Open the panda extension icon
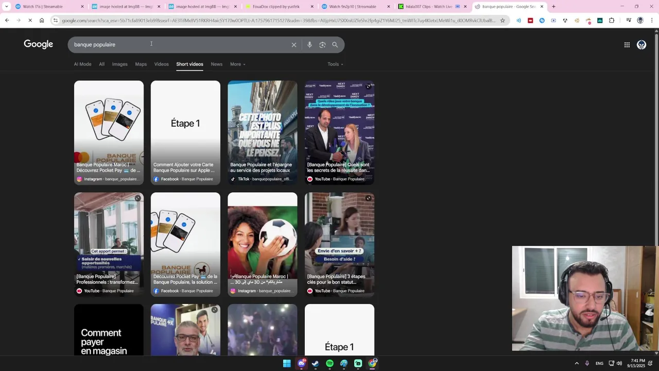 coord(565,21)
